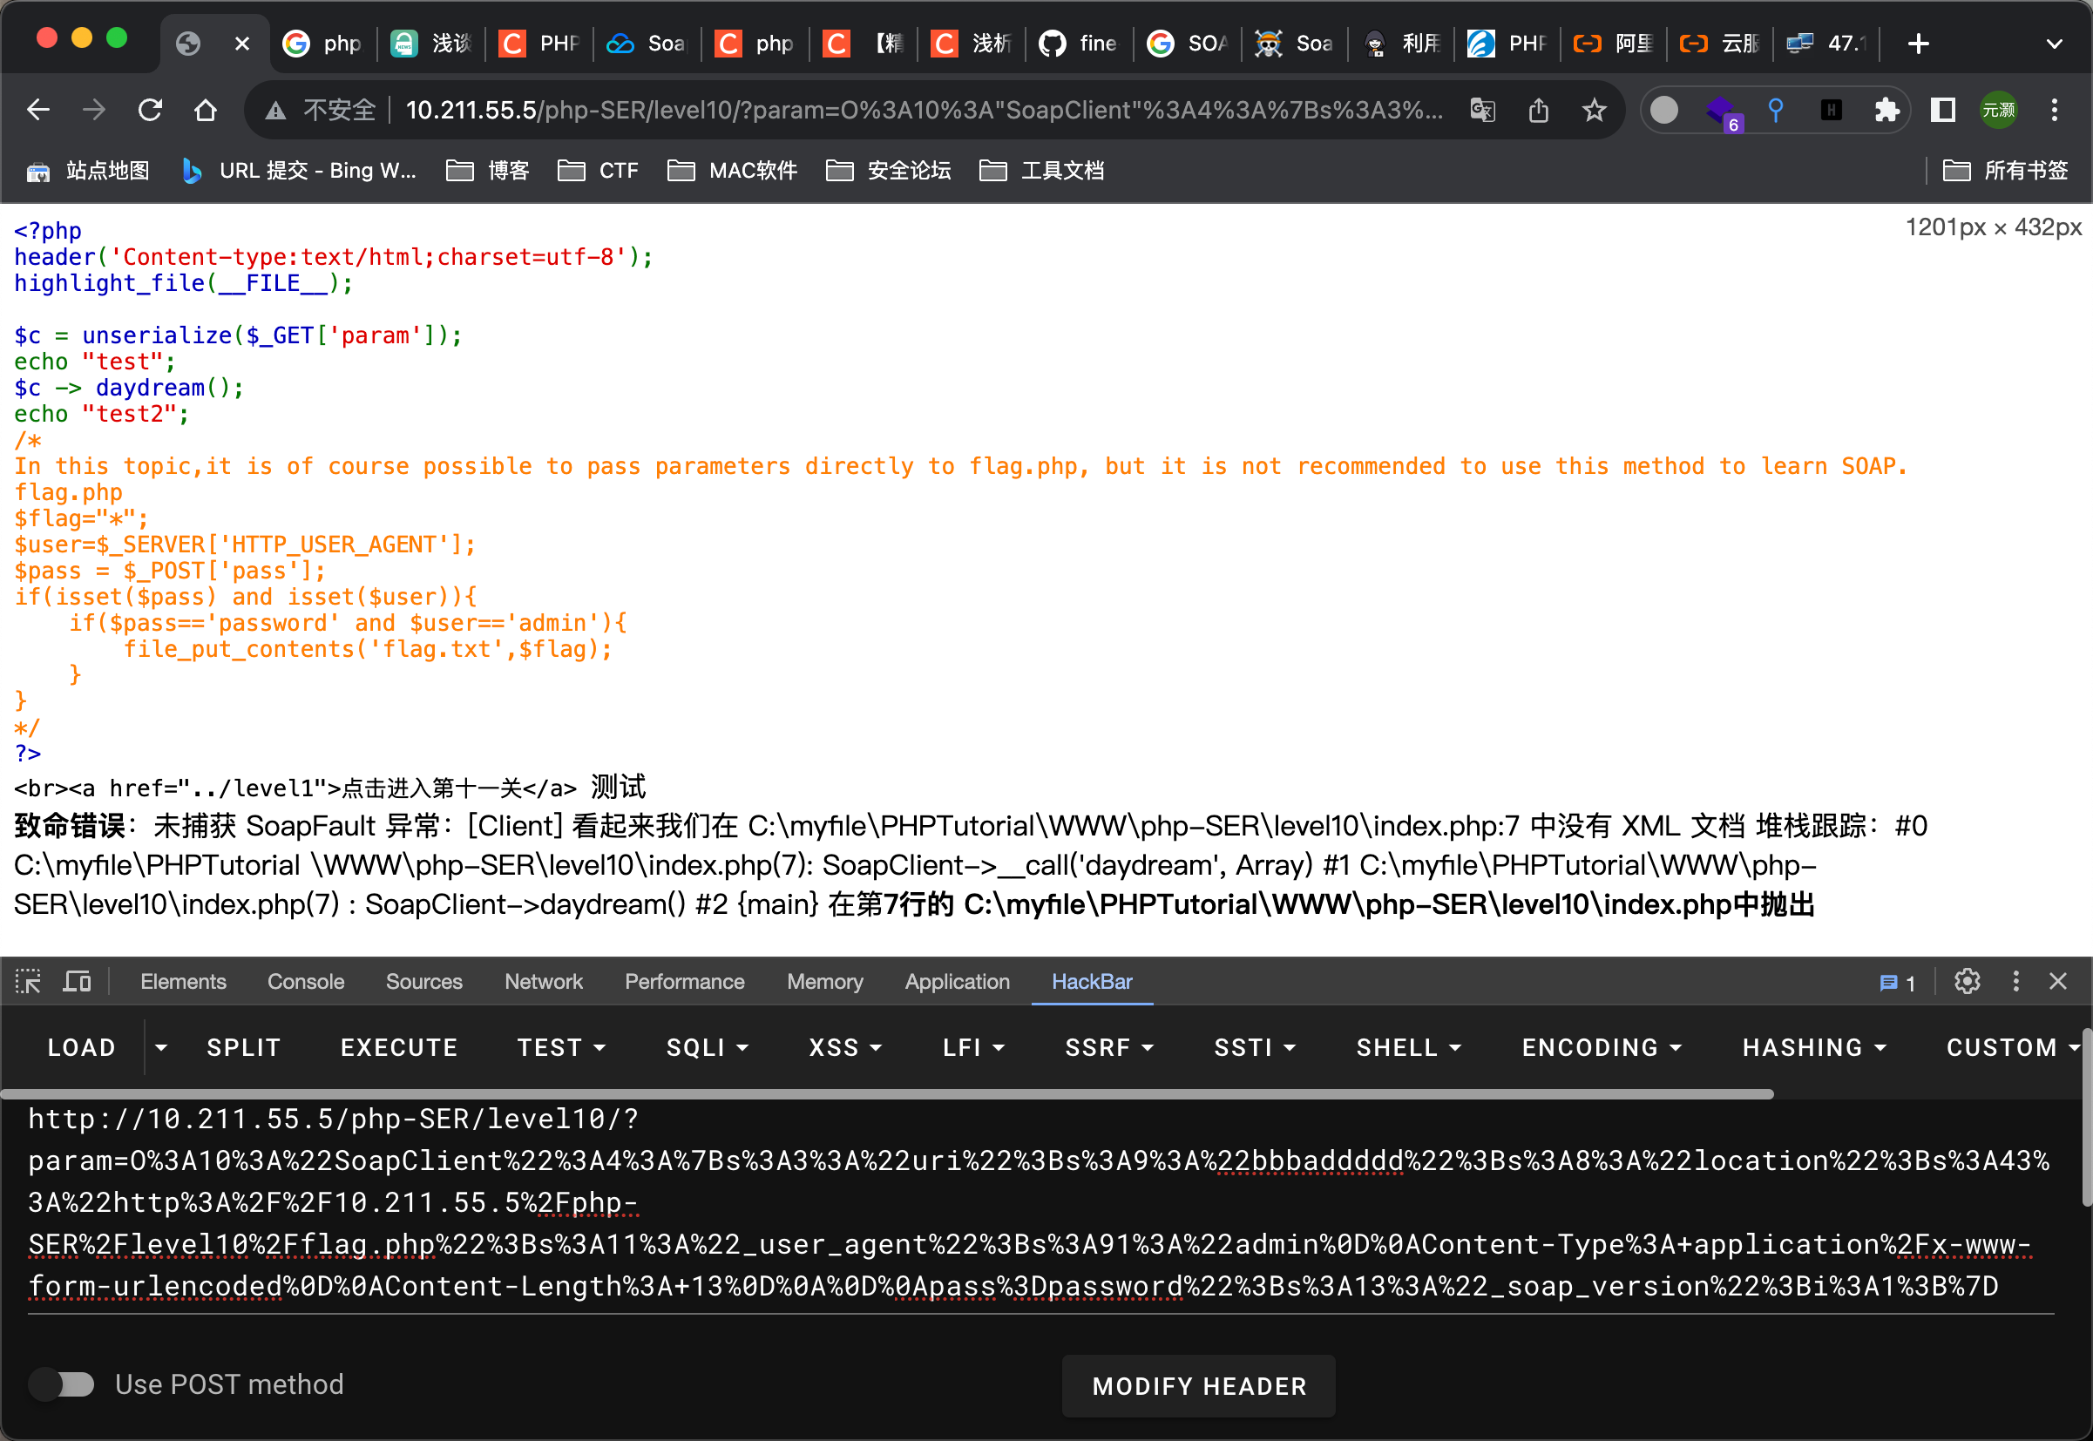Click the purple extension with badge 6

pos(1722,112)
